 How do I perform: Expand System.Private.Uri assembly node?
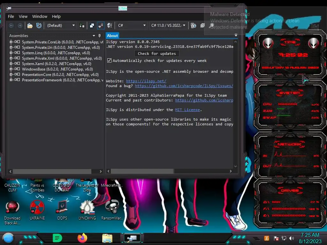pyautogui.click(x=11, y=47)
